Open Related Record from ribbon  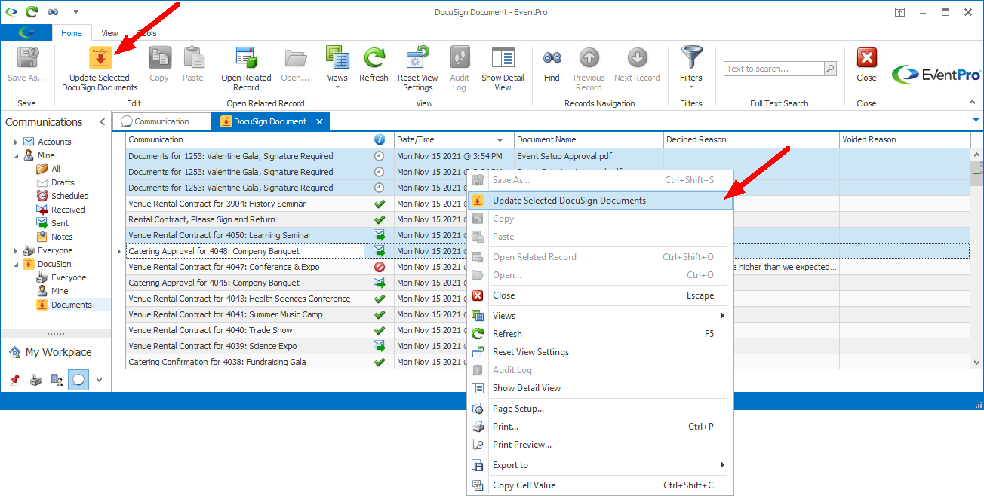(x=246, y=69)
